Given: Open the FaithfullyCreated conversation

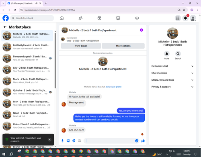Looking at the screenshot, I should 27,47.
